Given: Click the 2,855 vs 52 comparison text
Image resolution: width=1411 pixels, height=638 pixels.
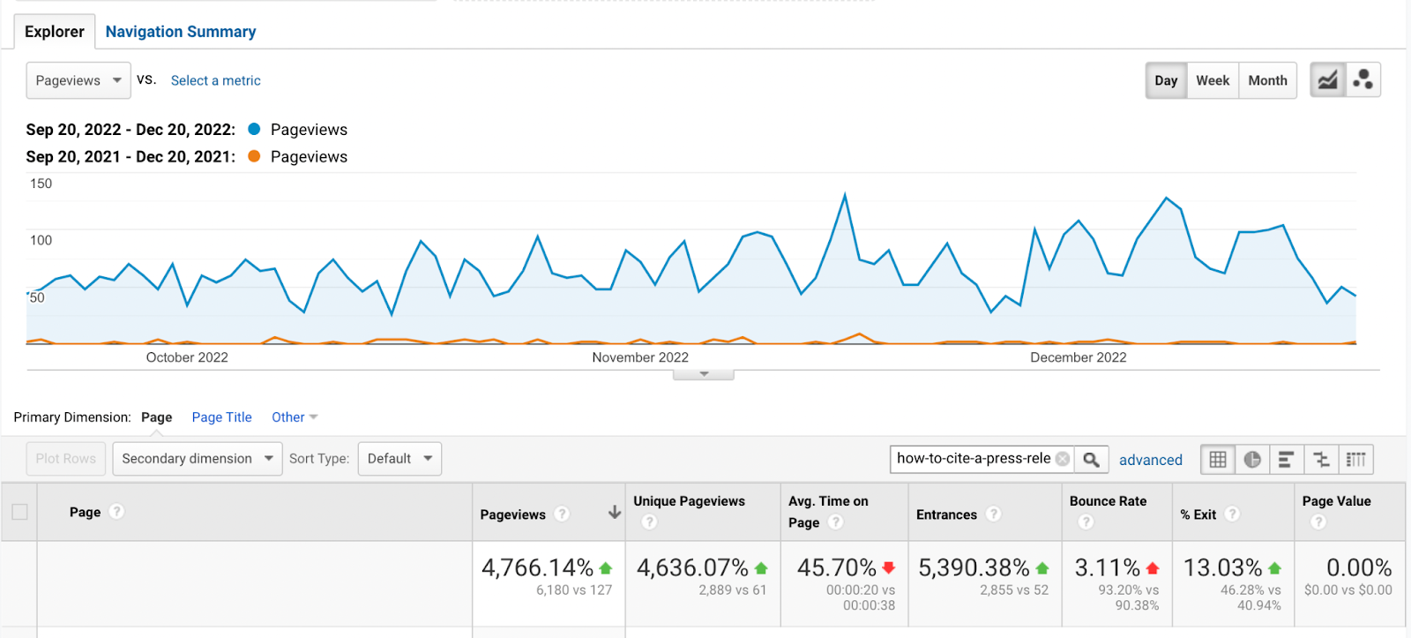Looking at the screenshot, I should pos(1014,590).
